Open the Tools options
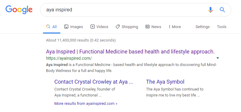 click(222, 27)
